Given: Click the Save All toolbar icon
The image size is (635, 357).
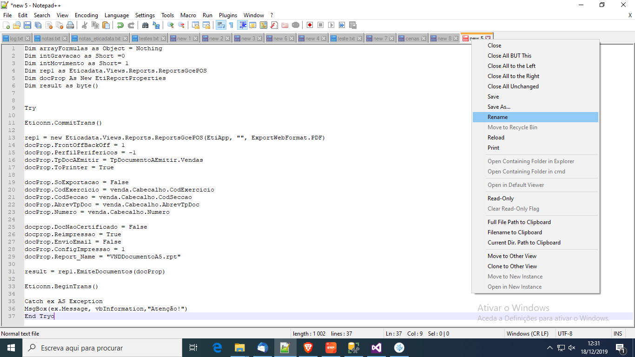Looking at the screenshot, I should (x=38, y=25).
